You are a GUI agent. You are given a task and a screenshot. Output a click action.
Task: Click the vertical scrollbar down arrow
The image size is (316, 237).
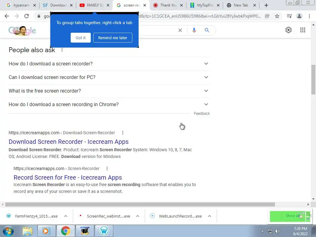coord(314,199)
